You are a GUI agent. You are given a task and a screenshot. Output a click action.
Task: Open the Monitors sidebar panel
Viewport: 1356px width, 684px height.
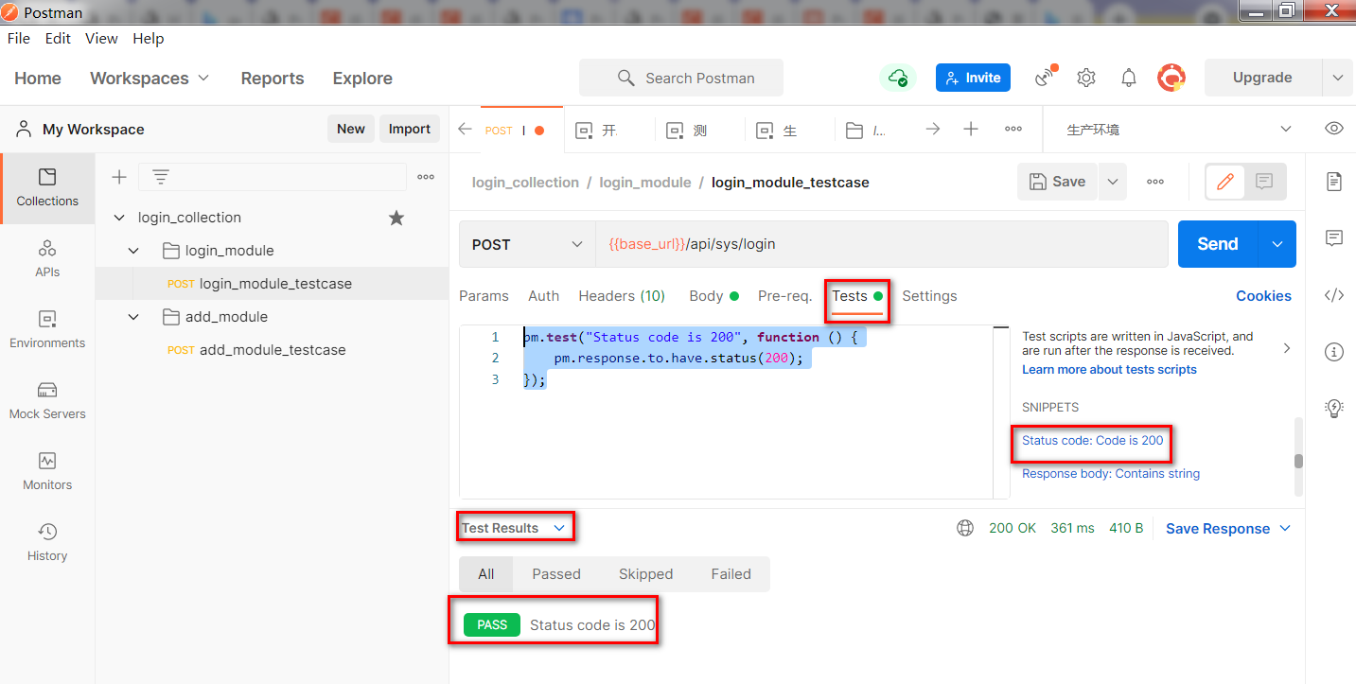[x=47, y=471]
